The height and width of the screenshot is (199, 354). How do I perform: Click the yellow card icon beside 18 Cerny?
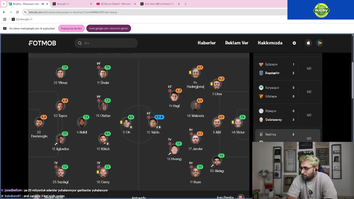[x=98, y=172]
